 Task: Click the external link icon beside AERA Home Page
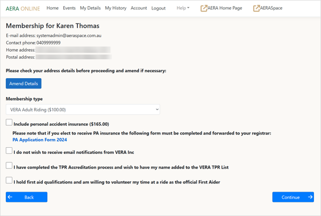[204, 8]
